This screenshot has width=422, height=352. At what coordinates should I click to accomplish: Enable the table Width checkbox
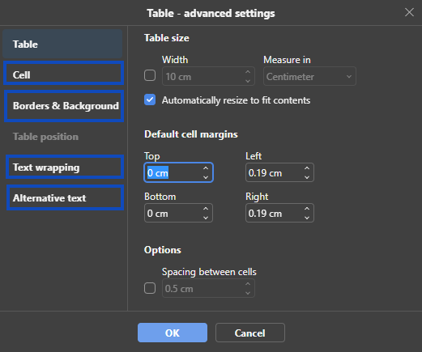[150, 75]
